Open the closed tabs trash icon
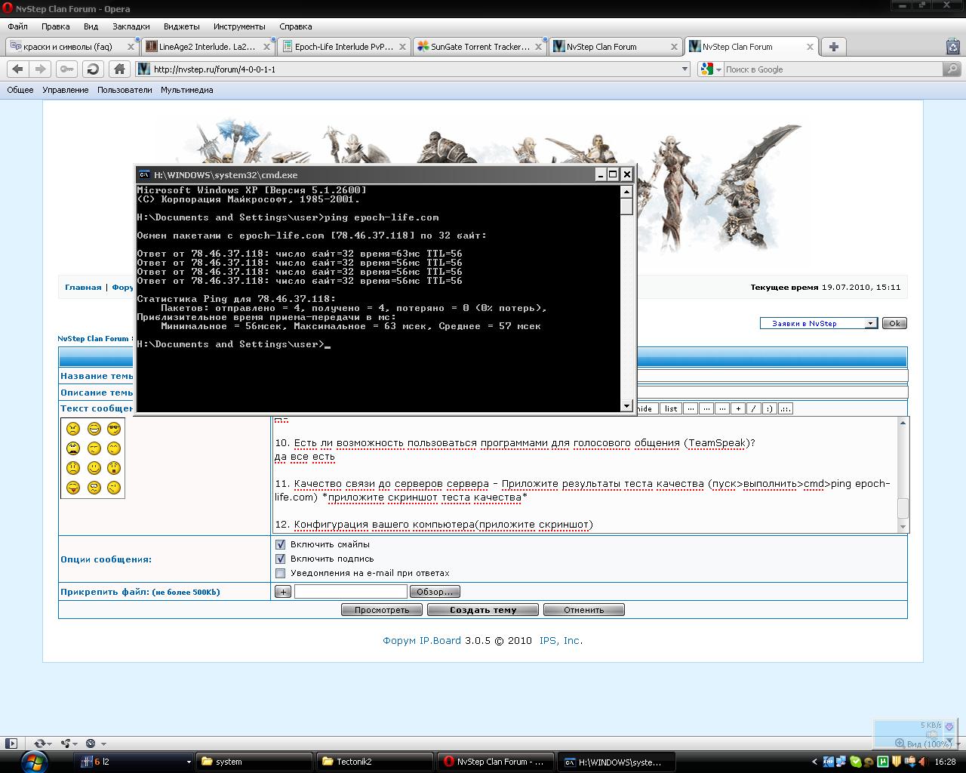The image size is (966, 773). [x=952, y=47]
